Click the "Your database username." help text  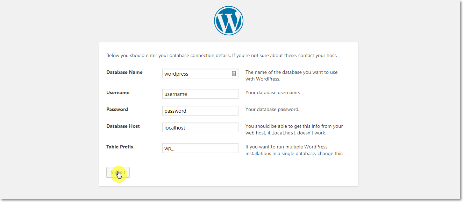click(273, 93)
